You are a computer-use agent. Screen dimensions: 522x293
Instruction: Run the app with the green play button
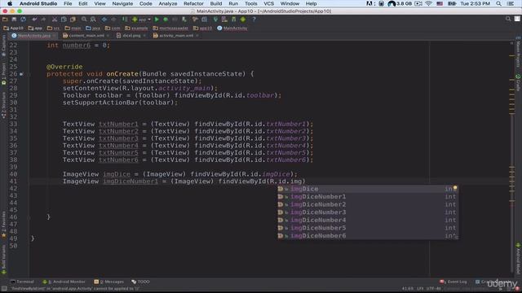tap(157, 20)
